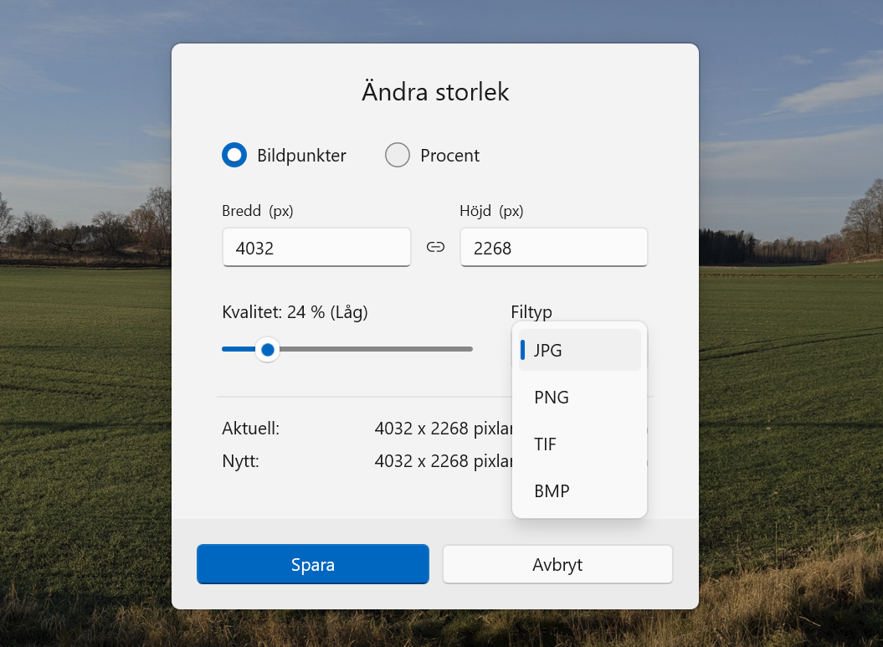Click the Kvalitet slider handle

pos(268,349)
